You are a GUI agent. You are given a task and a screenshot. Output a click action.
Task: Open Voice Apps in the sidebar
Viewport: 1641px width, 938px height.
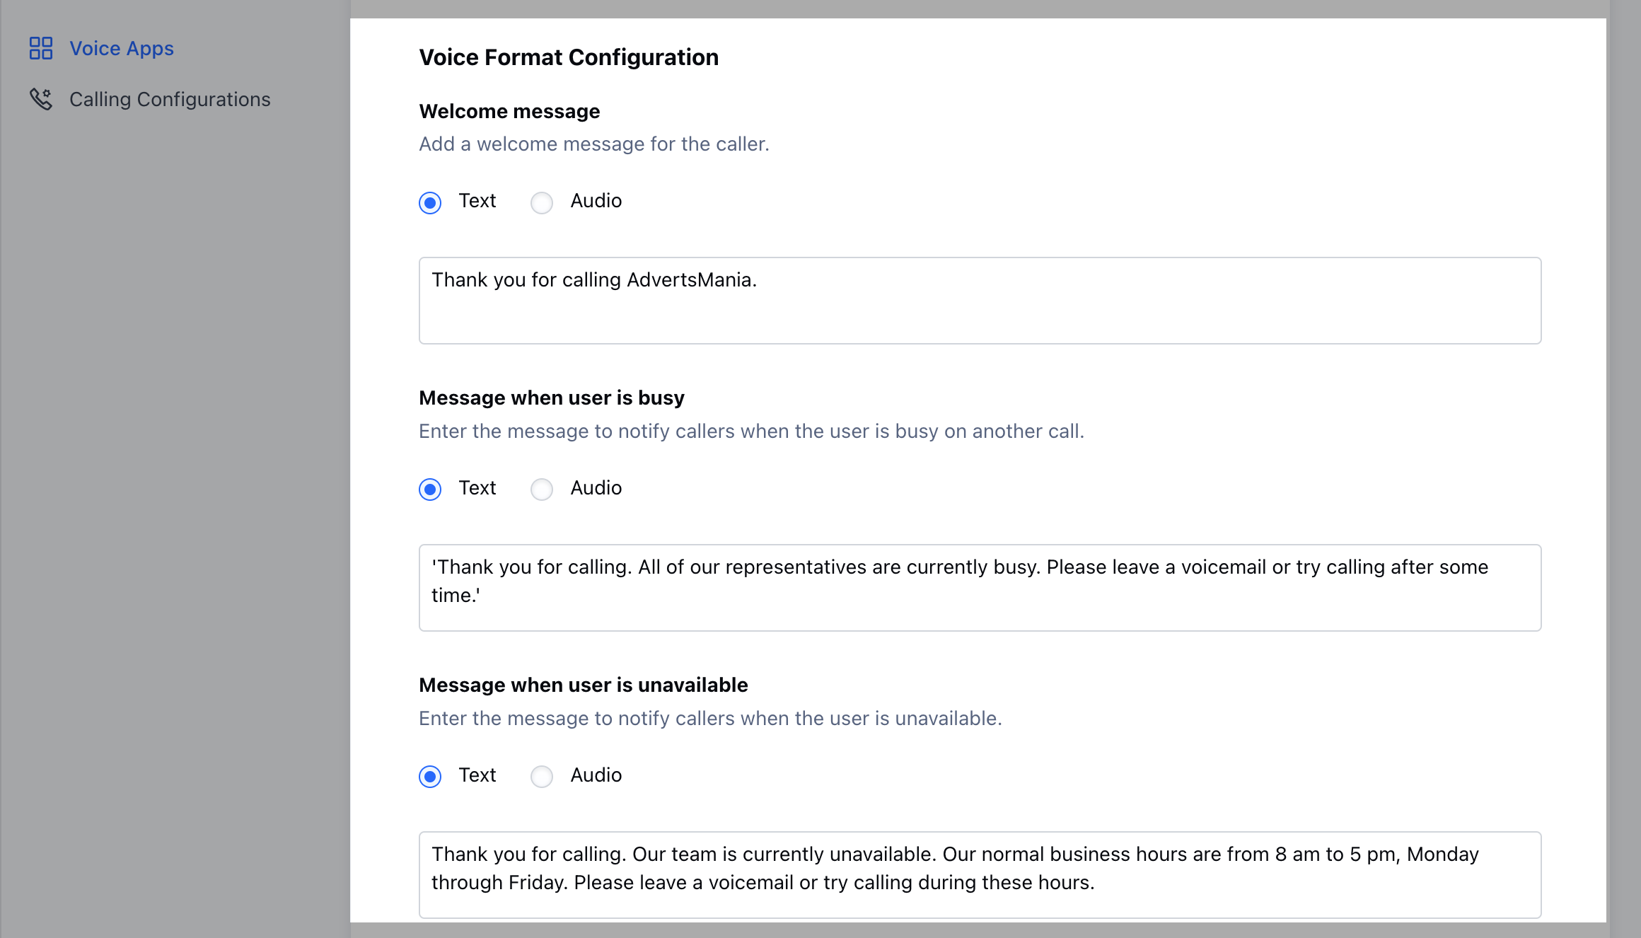point(121,48)
